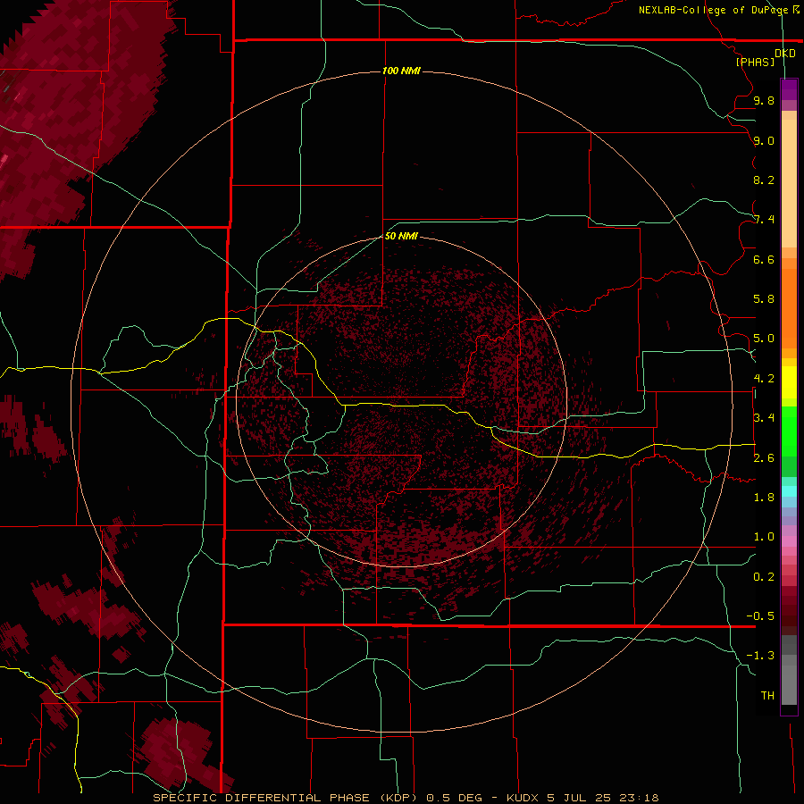Click the 0.2 value on the color scale

pyautogui.click(x=764, y=577)
